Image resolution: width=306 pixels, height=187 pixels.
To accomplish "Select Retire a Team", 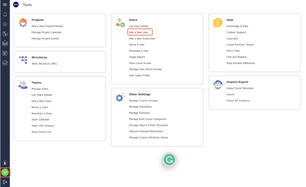I will [x=40, y=107].
